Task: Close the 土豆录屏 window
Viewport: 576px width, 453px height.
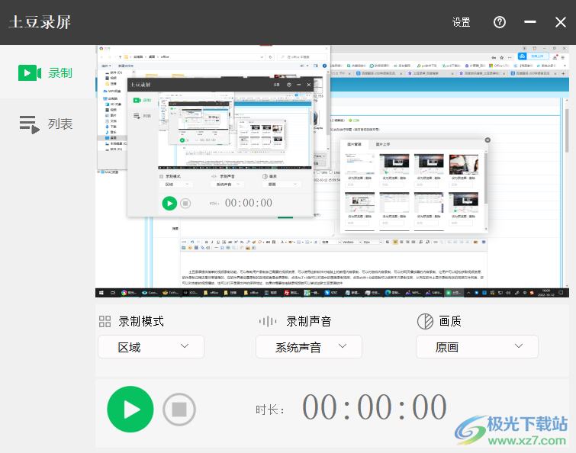Action: coord(561,22)
